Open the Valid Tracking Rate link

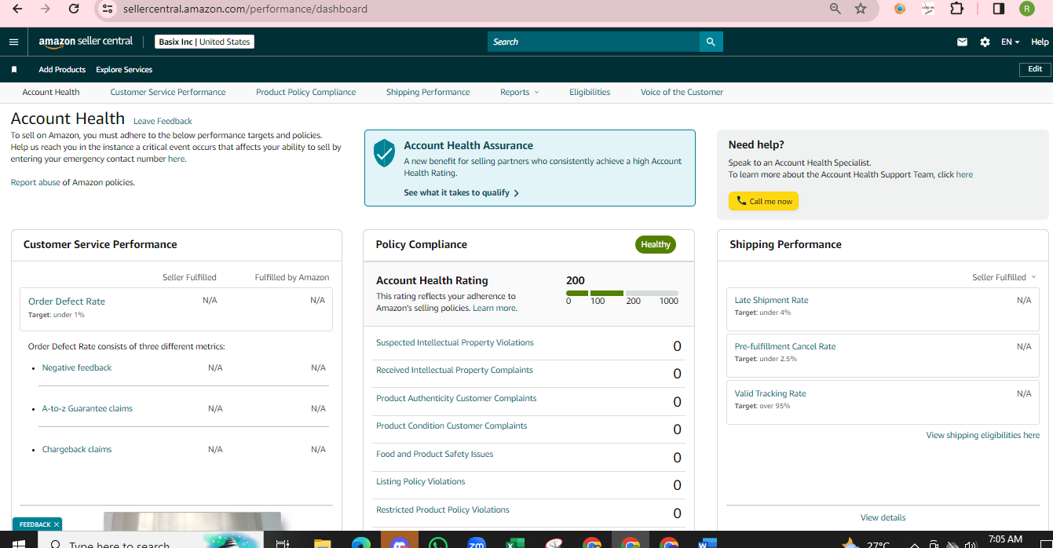point(770,393)
